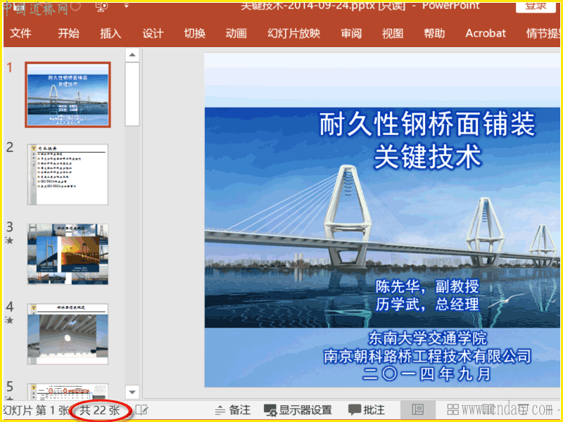Select slide 2 outline thumbnail
The image size is (563, 422).
click(68, 174)
